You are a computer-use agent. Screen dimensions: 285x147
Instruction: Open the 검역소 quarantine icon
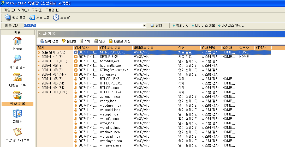(x=17, y=114)
